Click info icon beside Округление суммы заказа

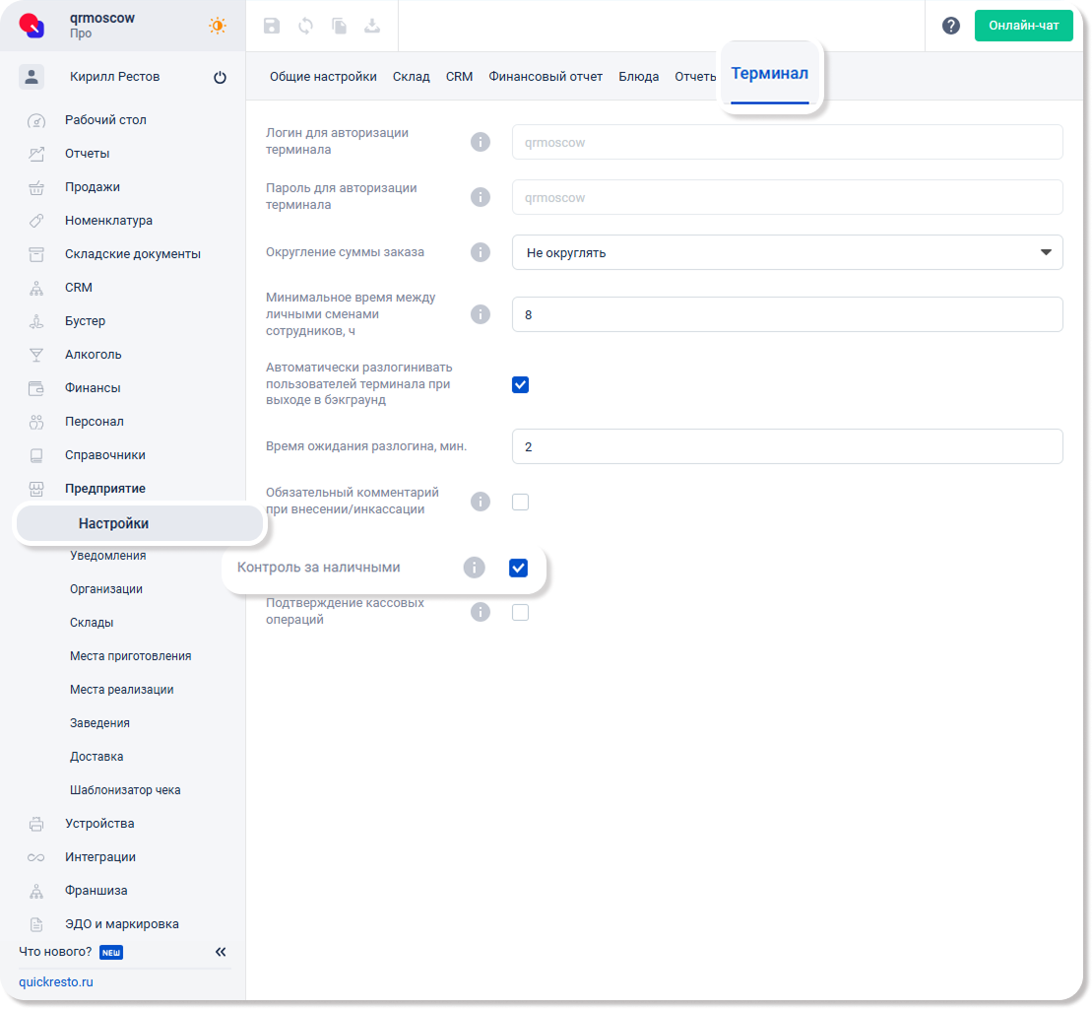click(x=480, y=252)
